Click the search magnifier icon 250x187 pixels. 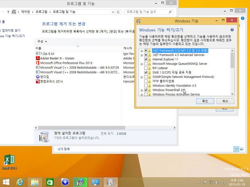[170, 12]
